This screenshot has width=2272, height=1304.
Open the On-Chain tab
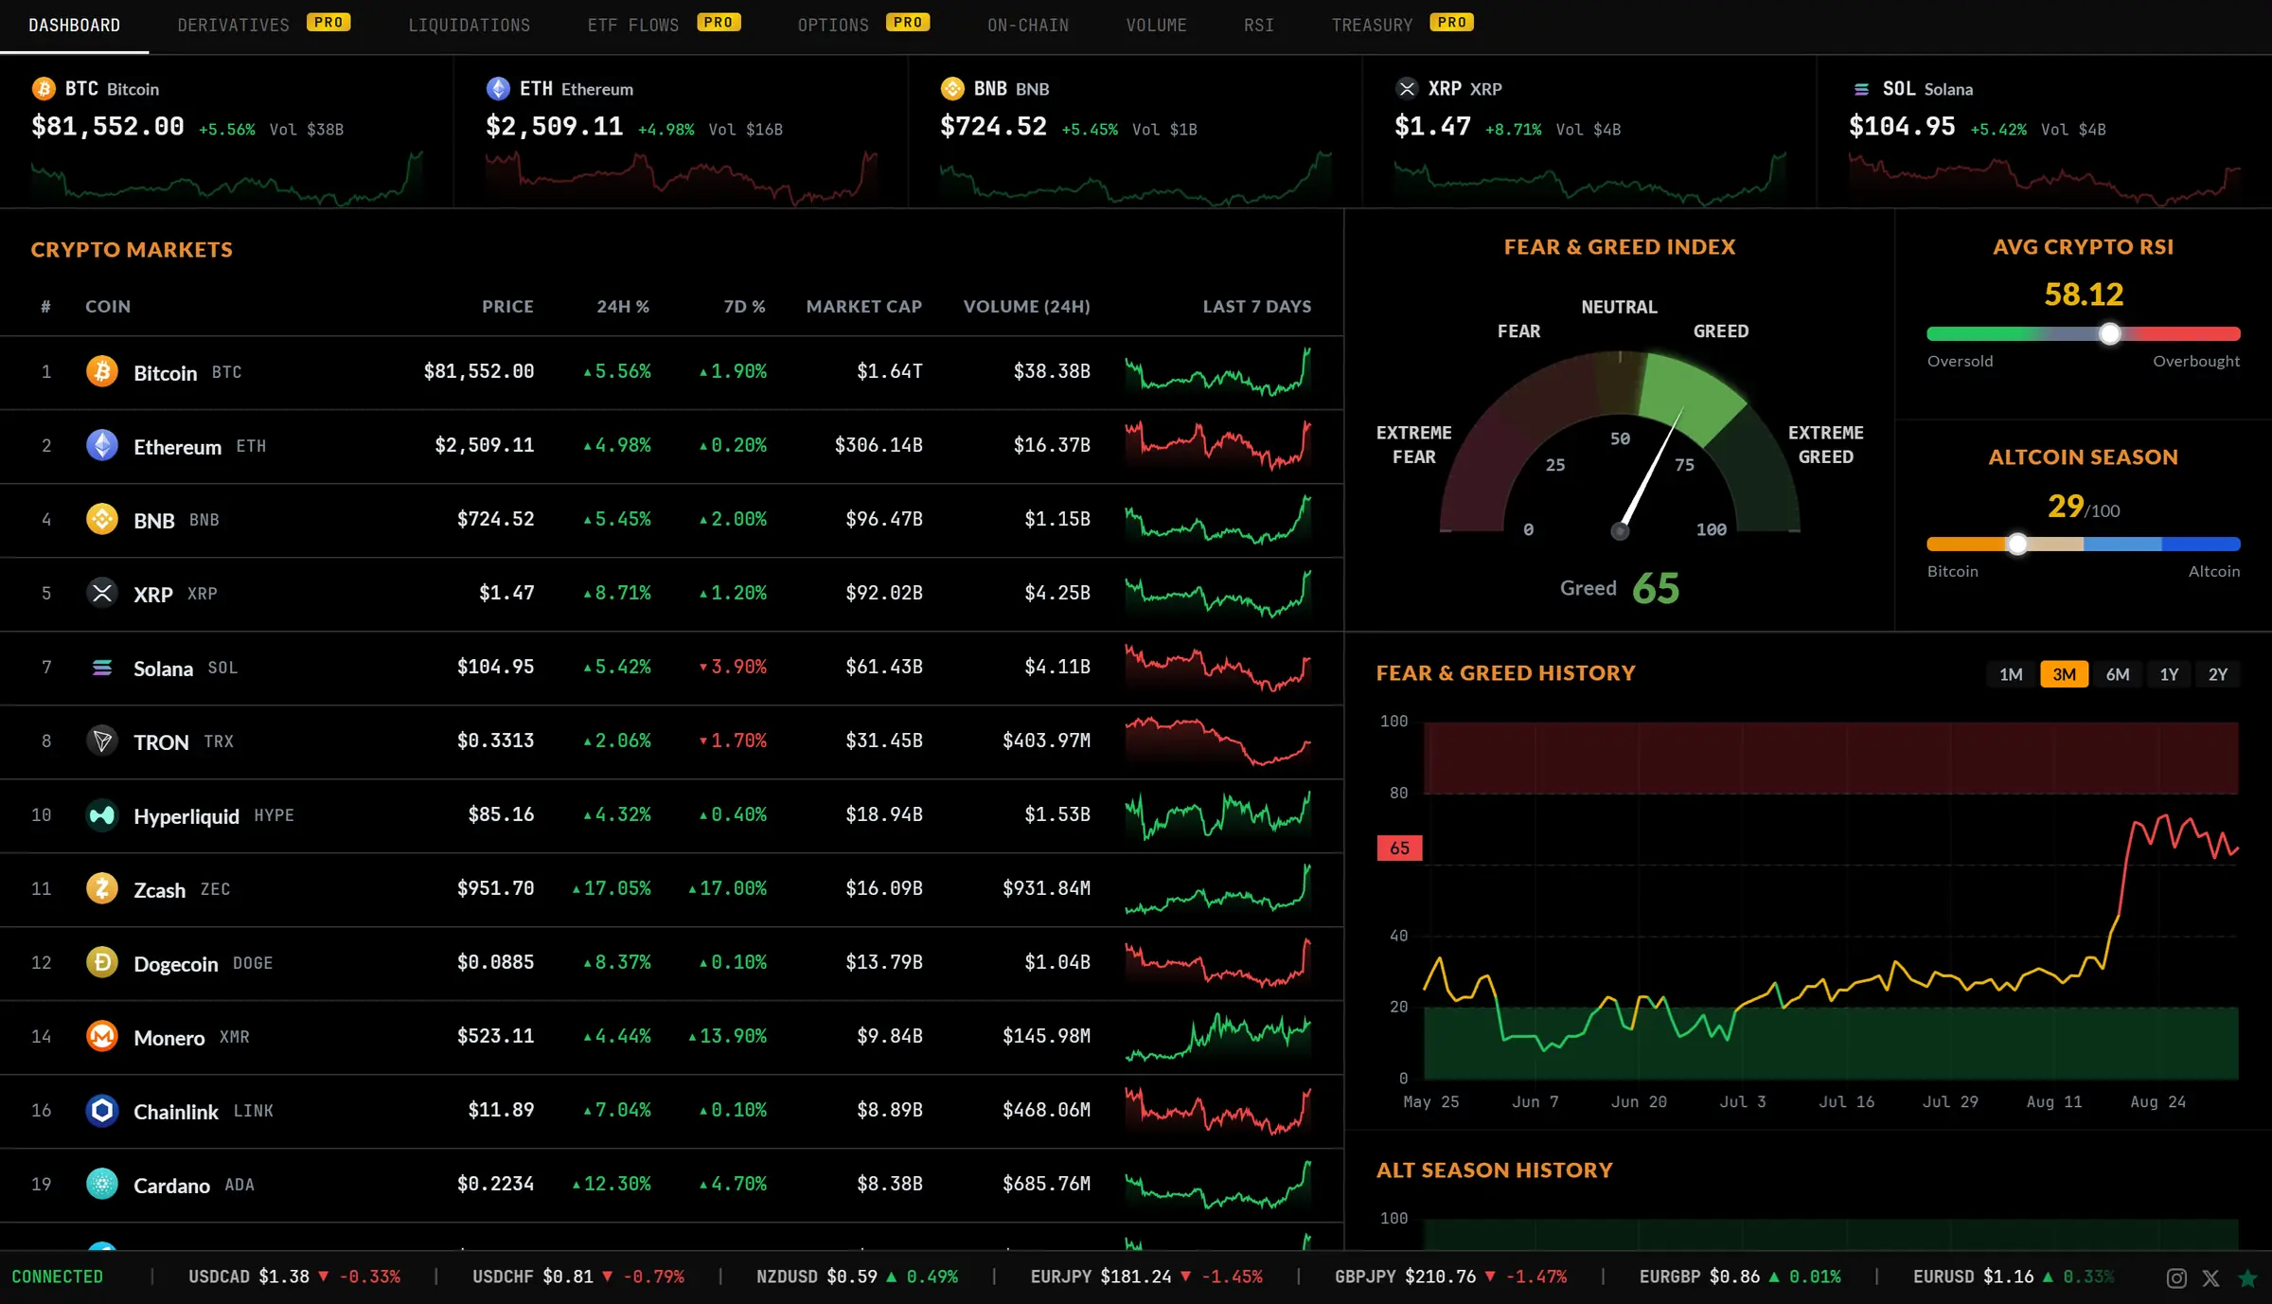(x=1028, y=26)
